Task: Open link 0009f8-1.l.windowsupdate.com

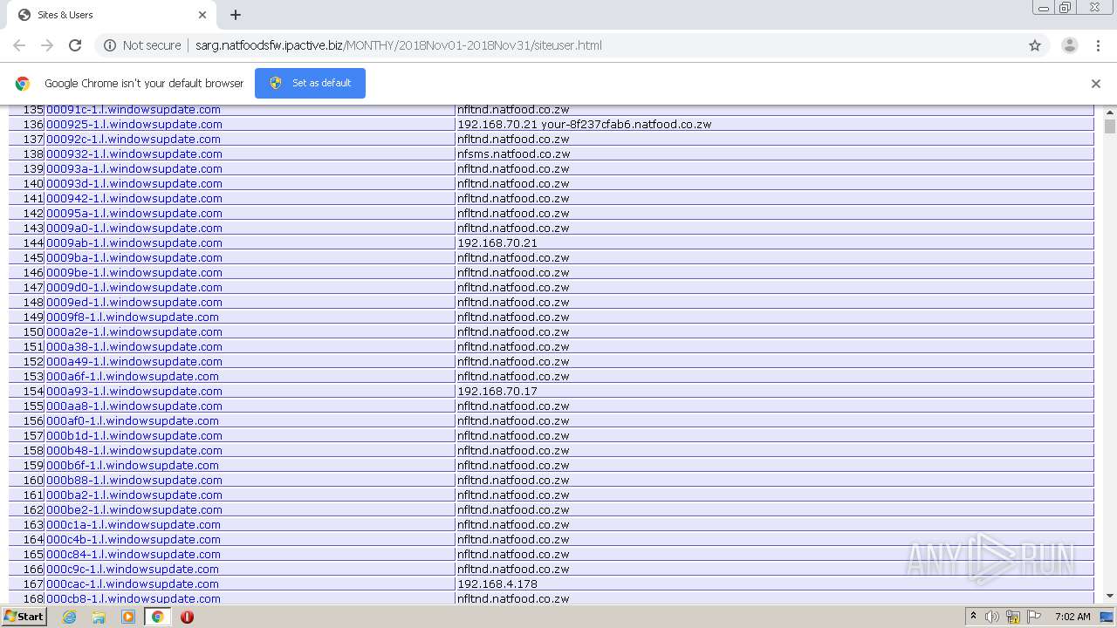Action: (132, 317)
